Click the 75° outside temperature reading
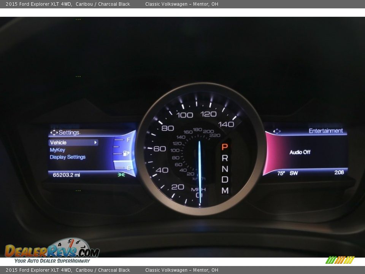 point(281,173)
